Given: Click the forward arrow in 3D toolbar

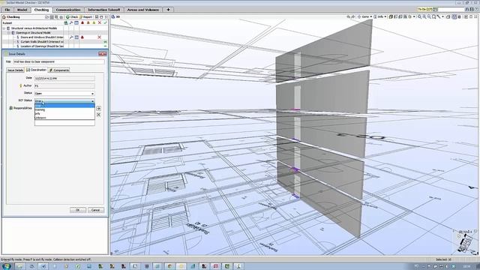Looking at the screenshot, I should tap(353, 16).
